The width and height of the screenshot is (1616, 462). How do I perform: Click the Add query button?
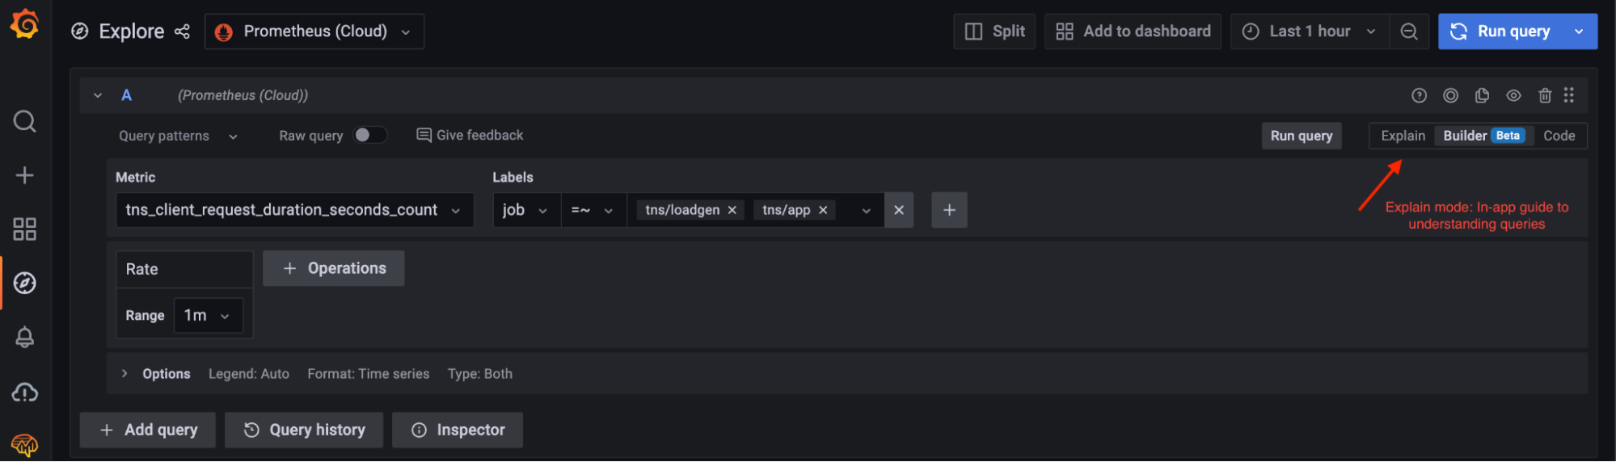148,430
